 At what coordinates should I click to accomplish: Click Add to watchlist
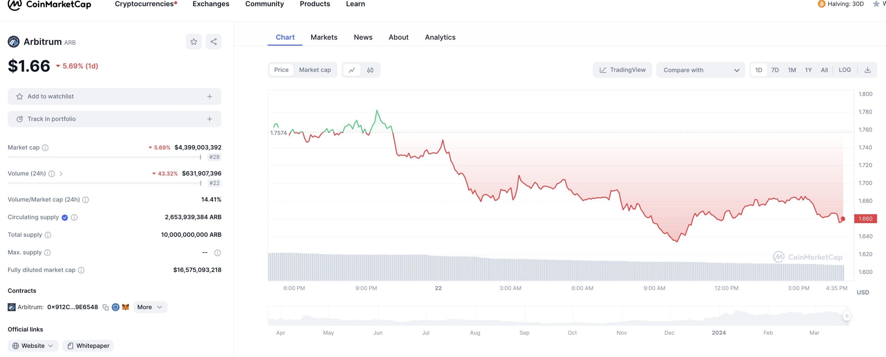114,96
